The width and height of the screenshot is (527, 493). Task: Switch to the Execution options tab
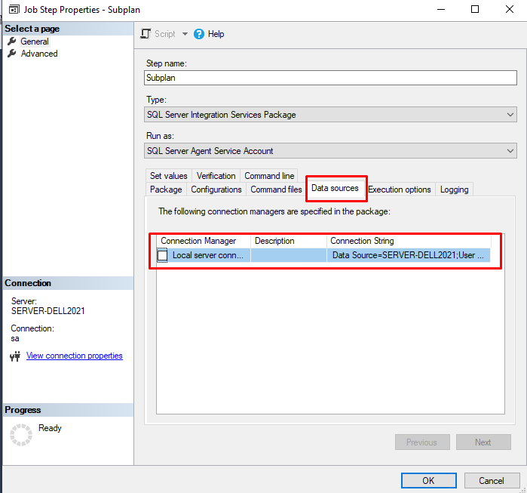pyautogui.click(x=399, y=189)
